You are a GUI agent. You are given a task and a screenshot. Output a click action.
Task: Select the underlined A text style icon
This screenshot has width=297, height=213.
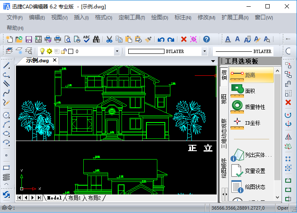tap(228, 39)
